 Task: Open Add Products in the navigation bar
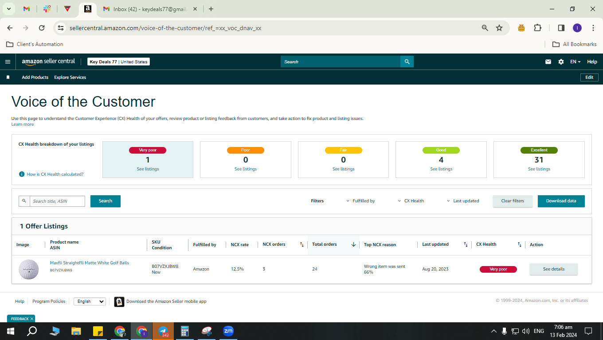(35, 77)
